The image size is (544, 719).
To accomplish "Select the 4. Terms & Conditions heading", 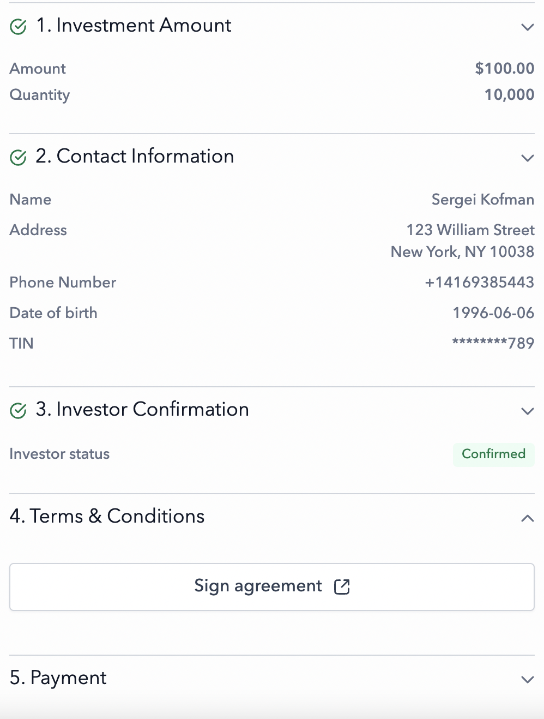I will coord(107,516).
